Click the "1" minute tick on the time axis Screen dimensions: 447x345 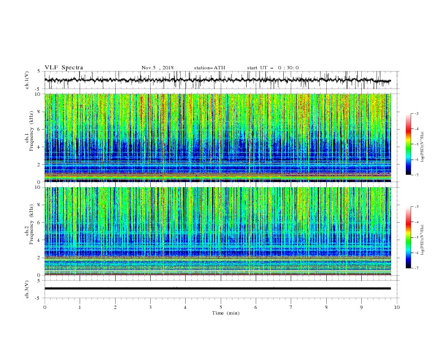pos(80,307)
